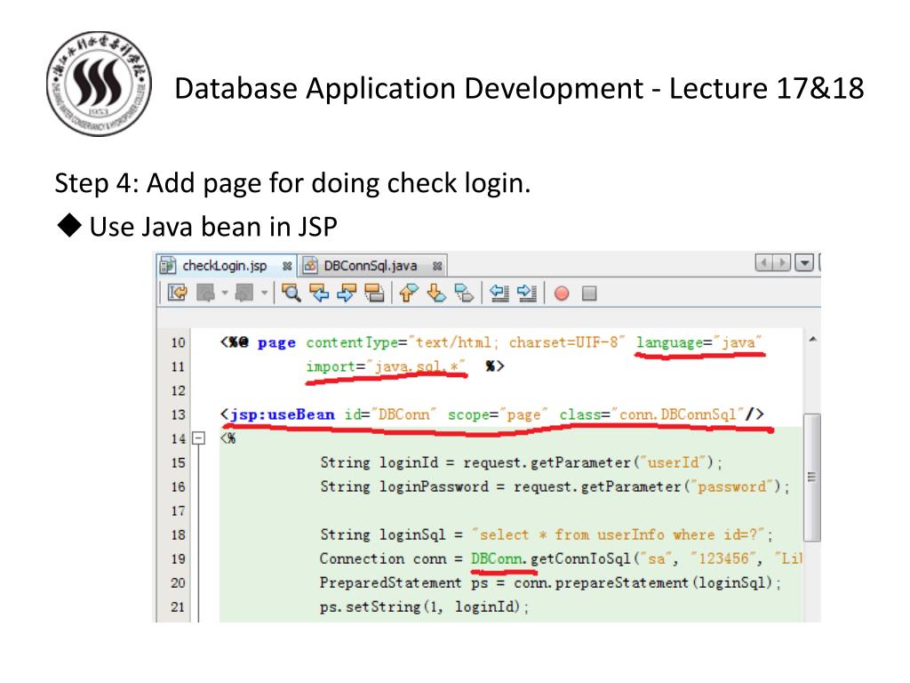Image resolution: width=910 pixels, height=683 pixels.
Task: Click Find Next Occurrence icon
Action: pos(346,293)
